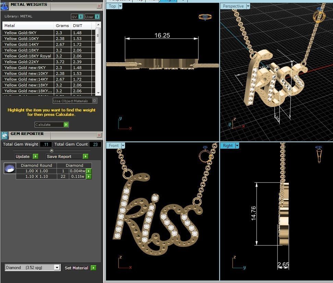Click the Update button
Image resolution: width=333 pixels, height=283 pixels.
(26, 156)
